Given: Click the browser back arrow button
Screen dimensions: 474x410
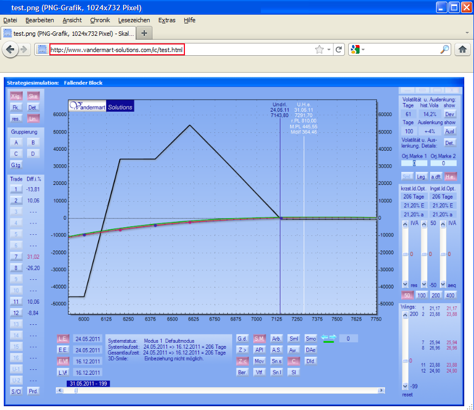Looking at the screenshot, I should [10, 49].
